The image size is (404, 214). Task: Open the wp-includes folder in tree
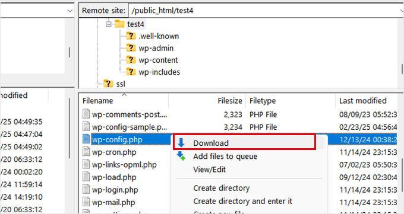click(x=159, y=72)
